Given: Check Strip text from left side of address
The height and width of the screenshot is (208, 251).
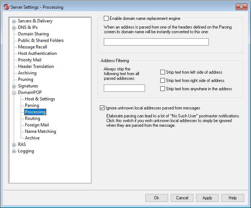Looking at the screenshot, I should (x=163, y=72).
